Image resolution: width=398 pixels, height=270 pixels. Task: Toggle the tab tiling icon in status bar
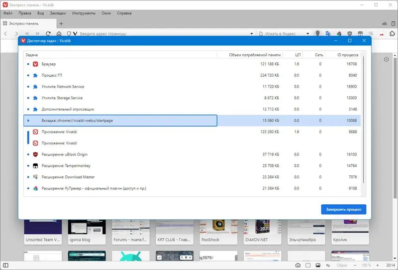(308, 266)
